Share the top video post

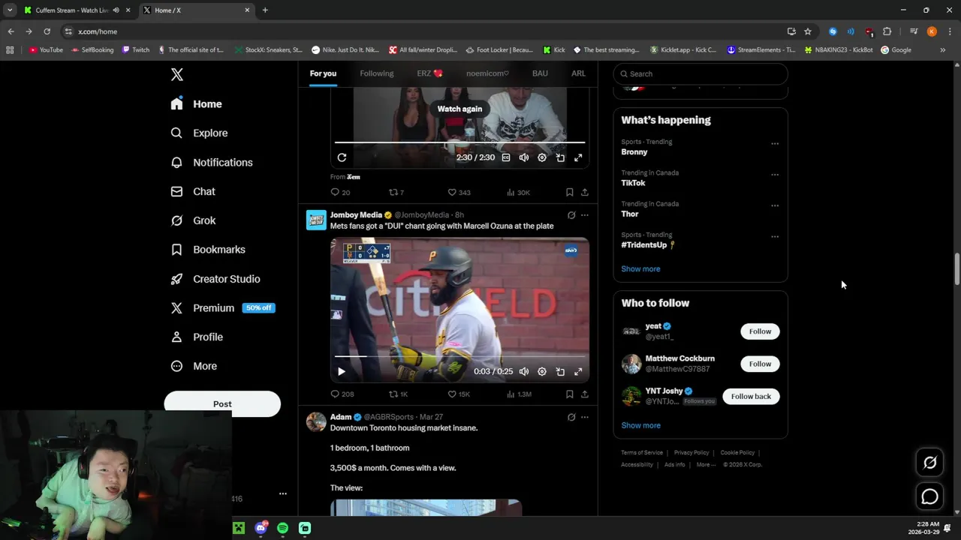tap(584, 193)
